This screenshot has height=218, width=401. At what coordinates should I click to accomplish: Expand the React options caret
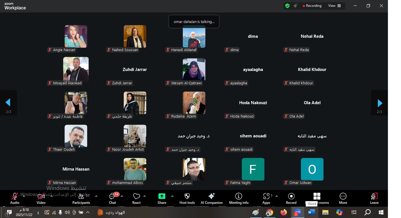(145, 196)
